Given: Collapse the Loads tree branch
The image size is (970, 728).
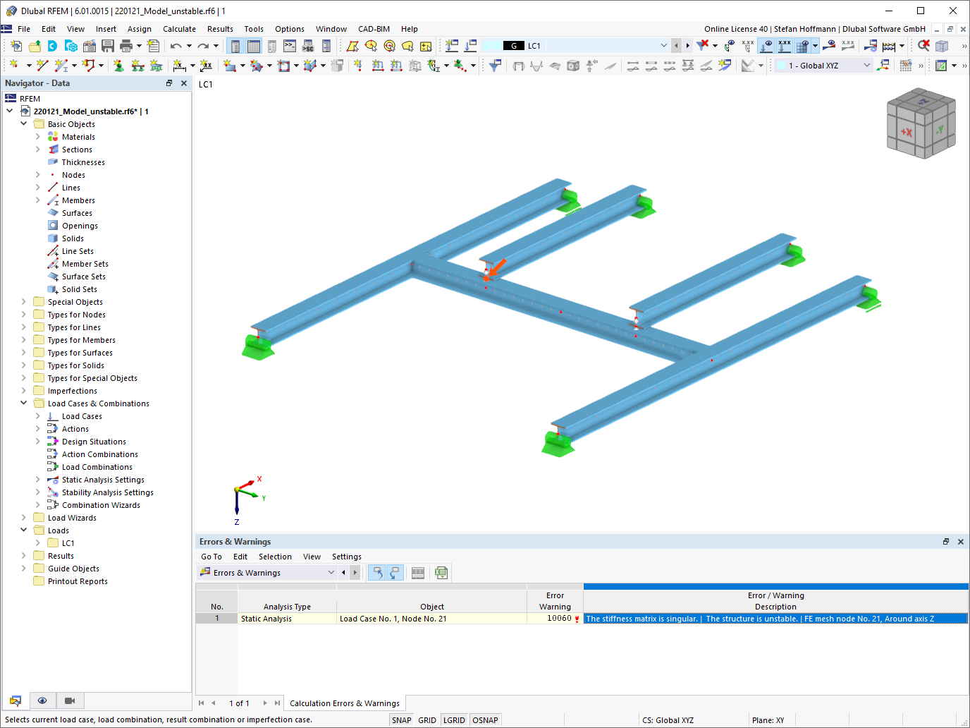Looking at the screenshot, I should coord(23,530).
